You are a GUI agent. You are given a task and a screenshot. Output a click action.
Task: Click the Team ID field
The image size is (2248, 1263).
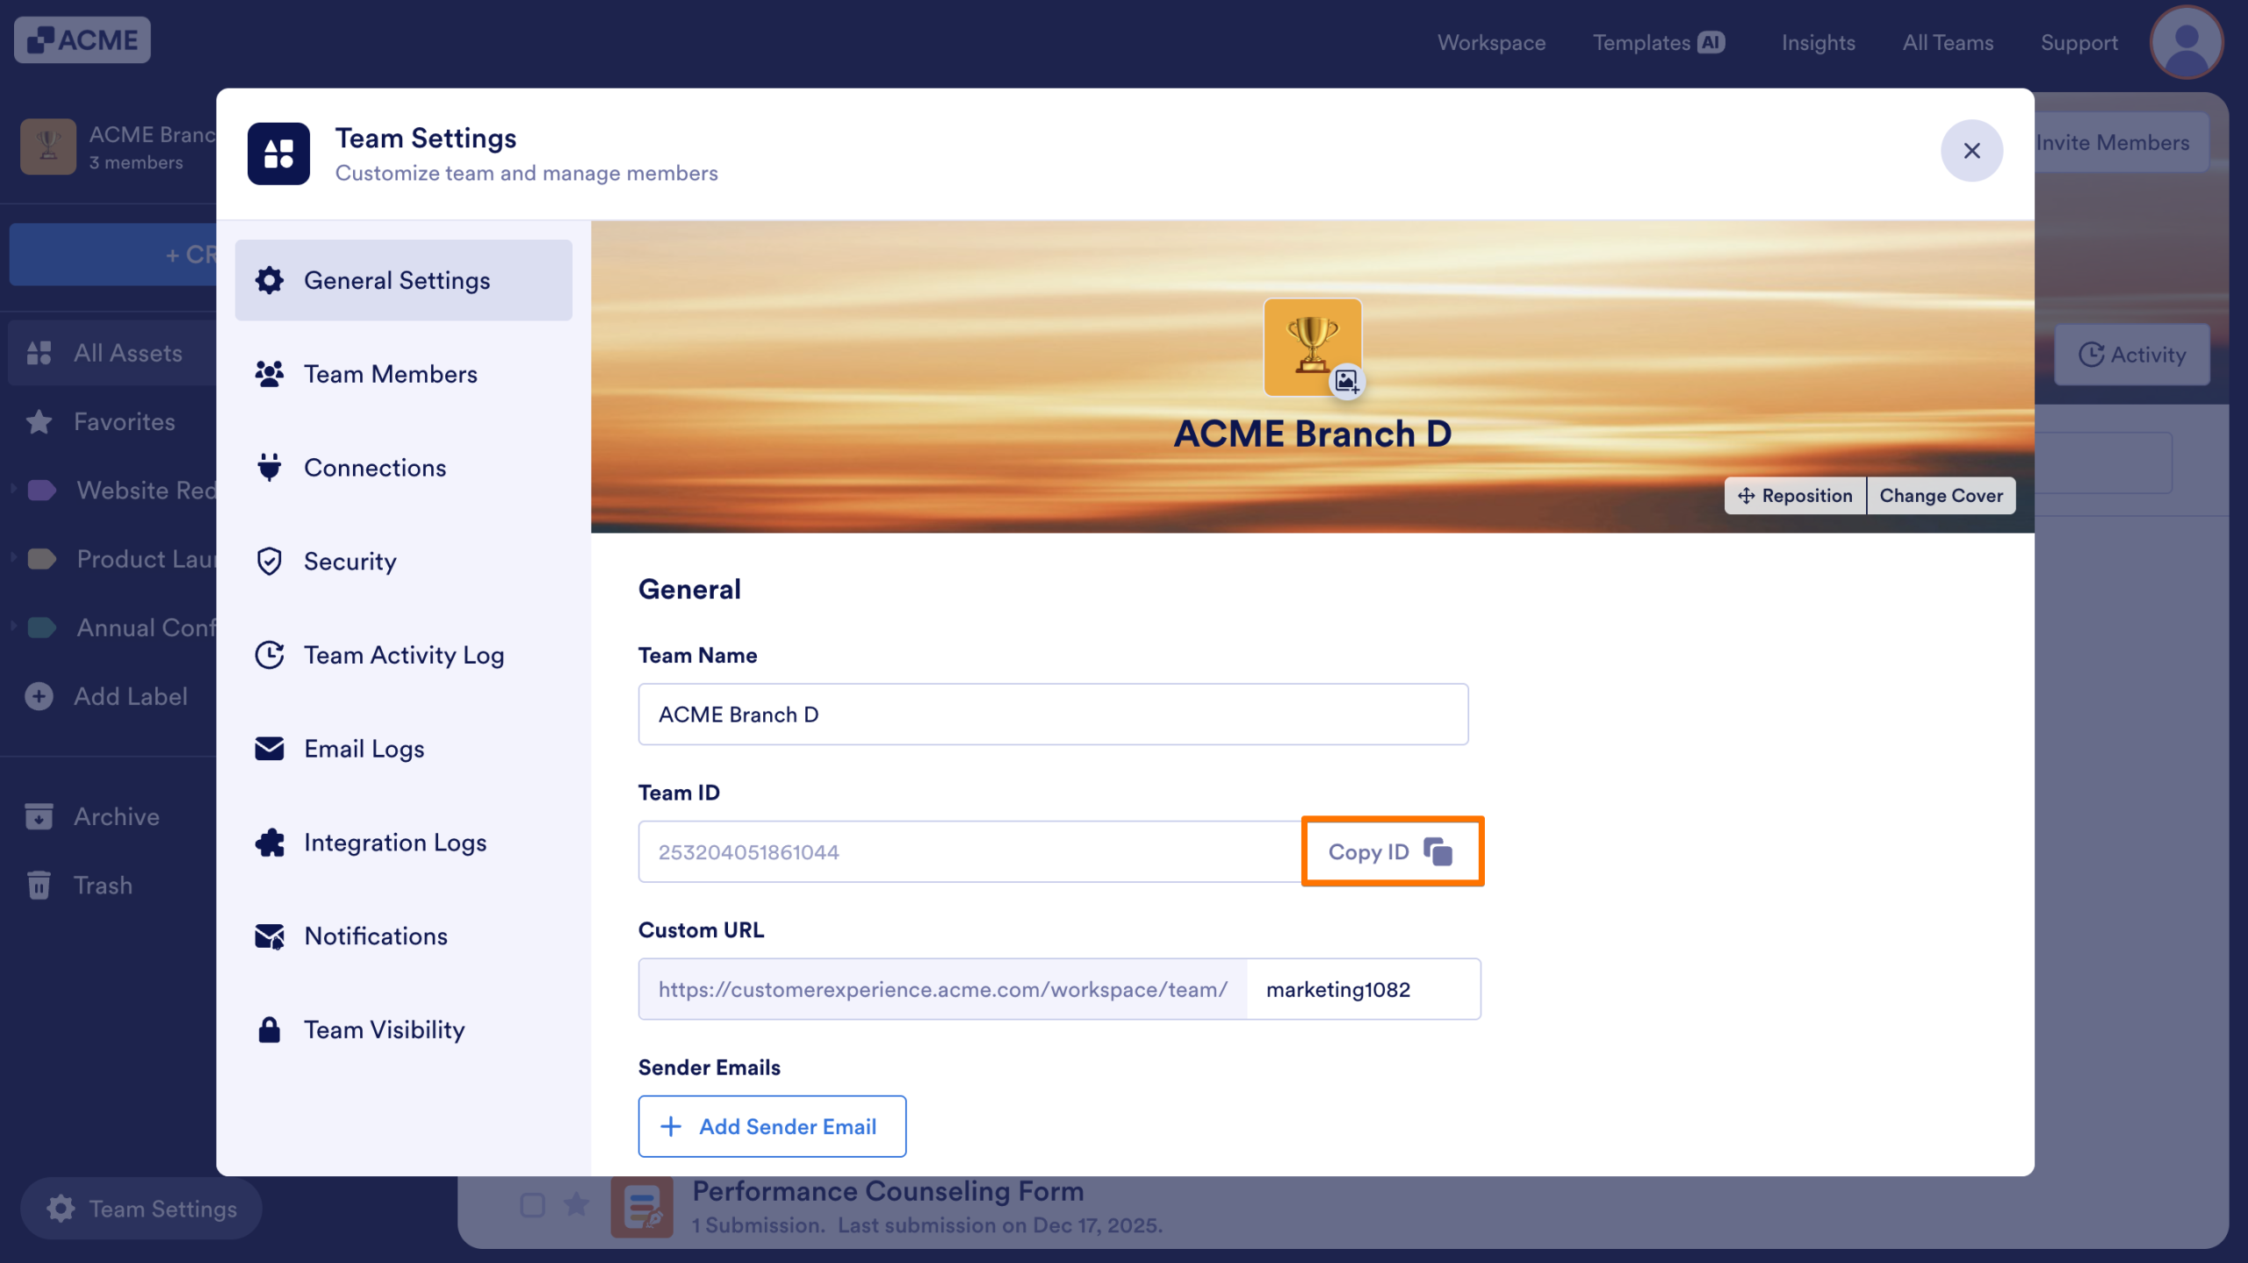[969, 851]
